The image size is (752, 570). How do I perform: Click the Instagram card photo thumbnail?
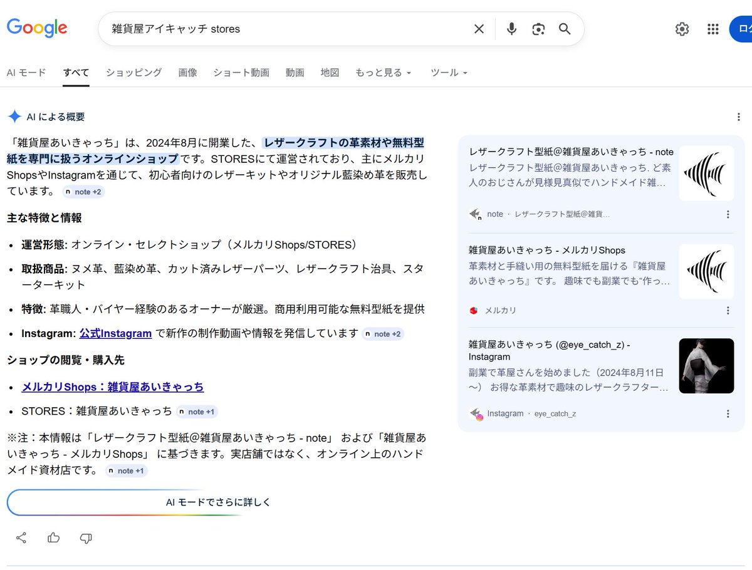click(x=706, y=366)
